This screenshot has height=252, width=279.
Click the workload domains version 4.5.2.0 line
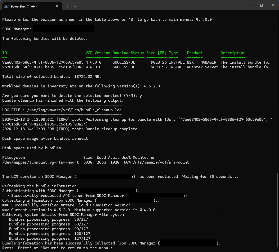point(81,86)
